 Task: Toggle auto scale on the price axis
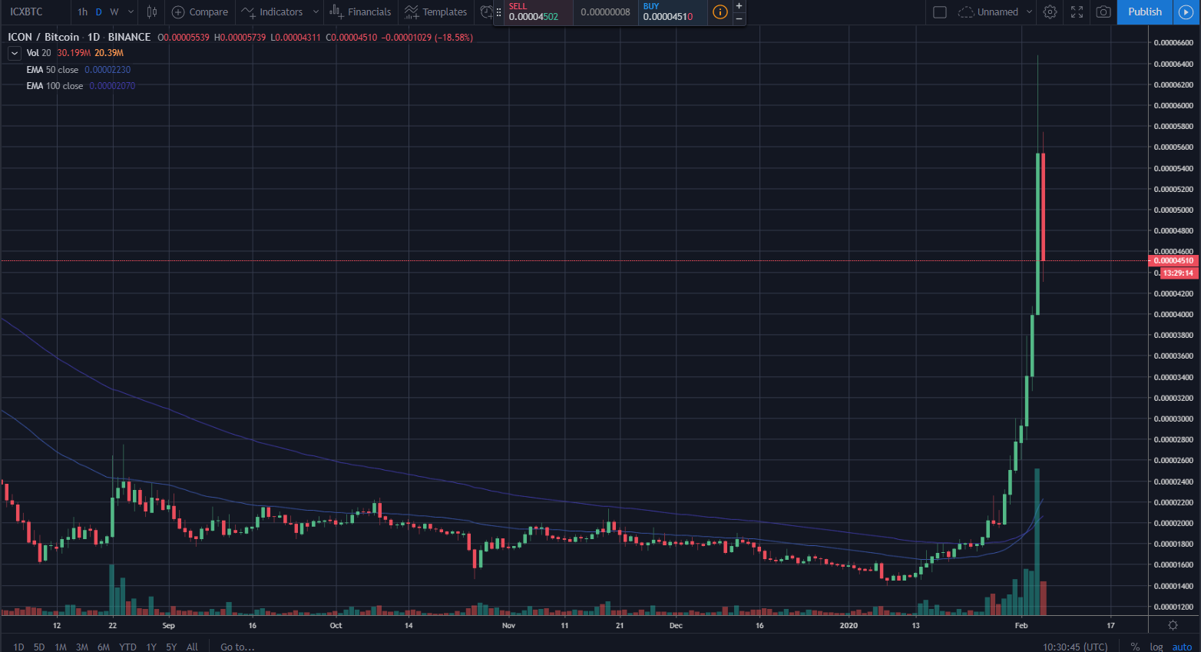(x=1182, y=647)
